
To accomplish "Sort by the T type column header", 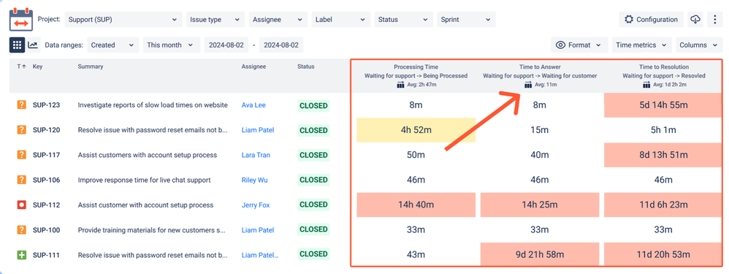I will point(21,66).
